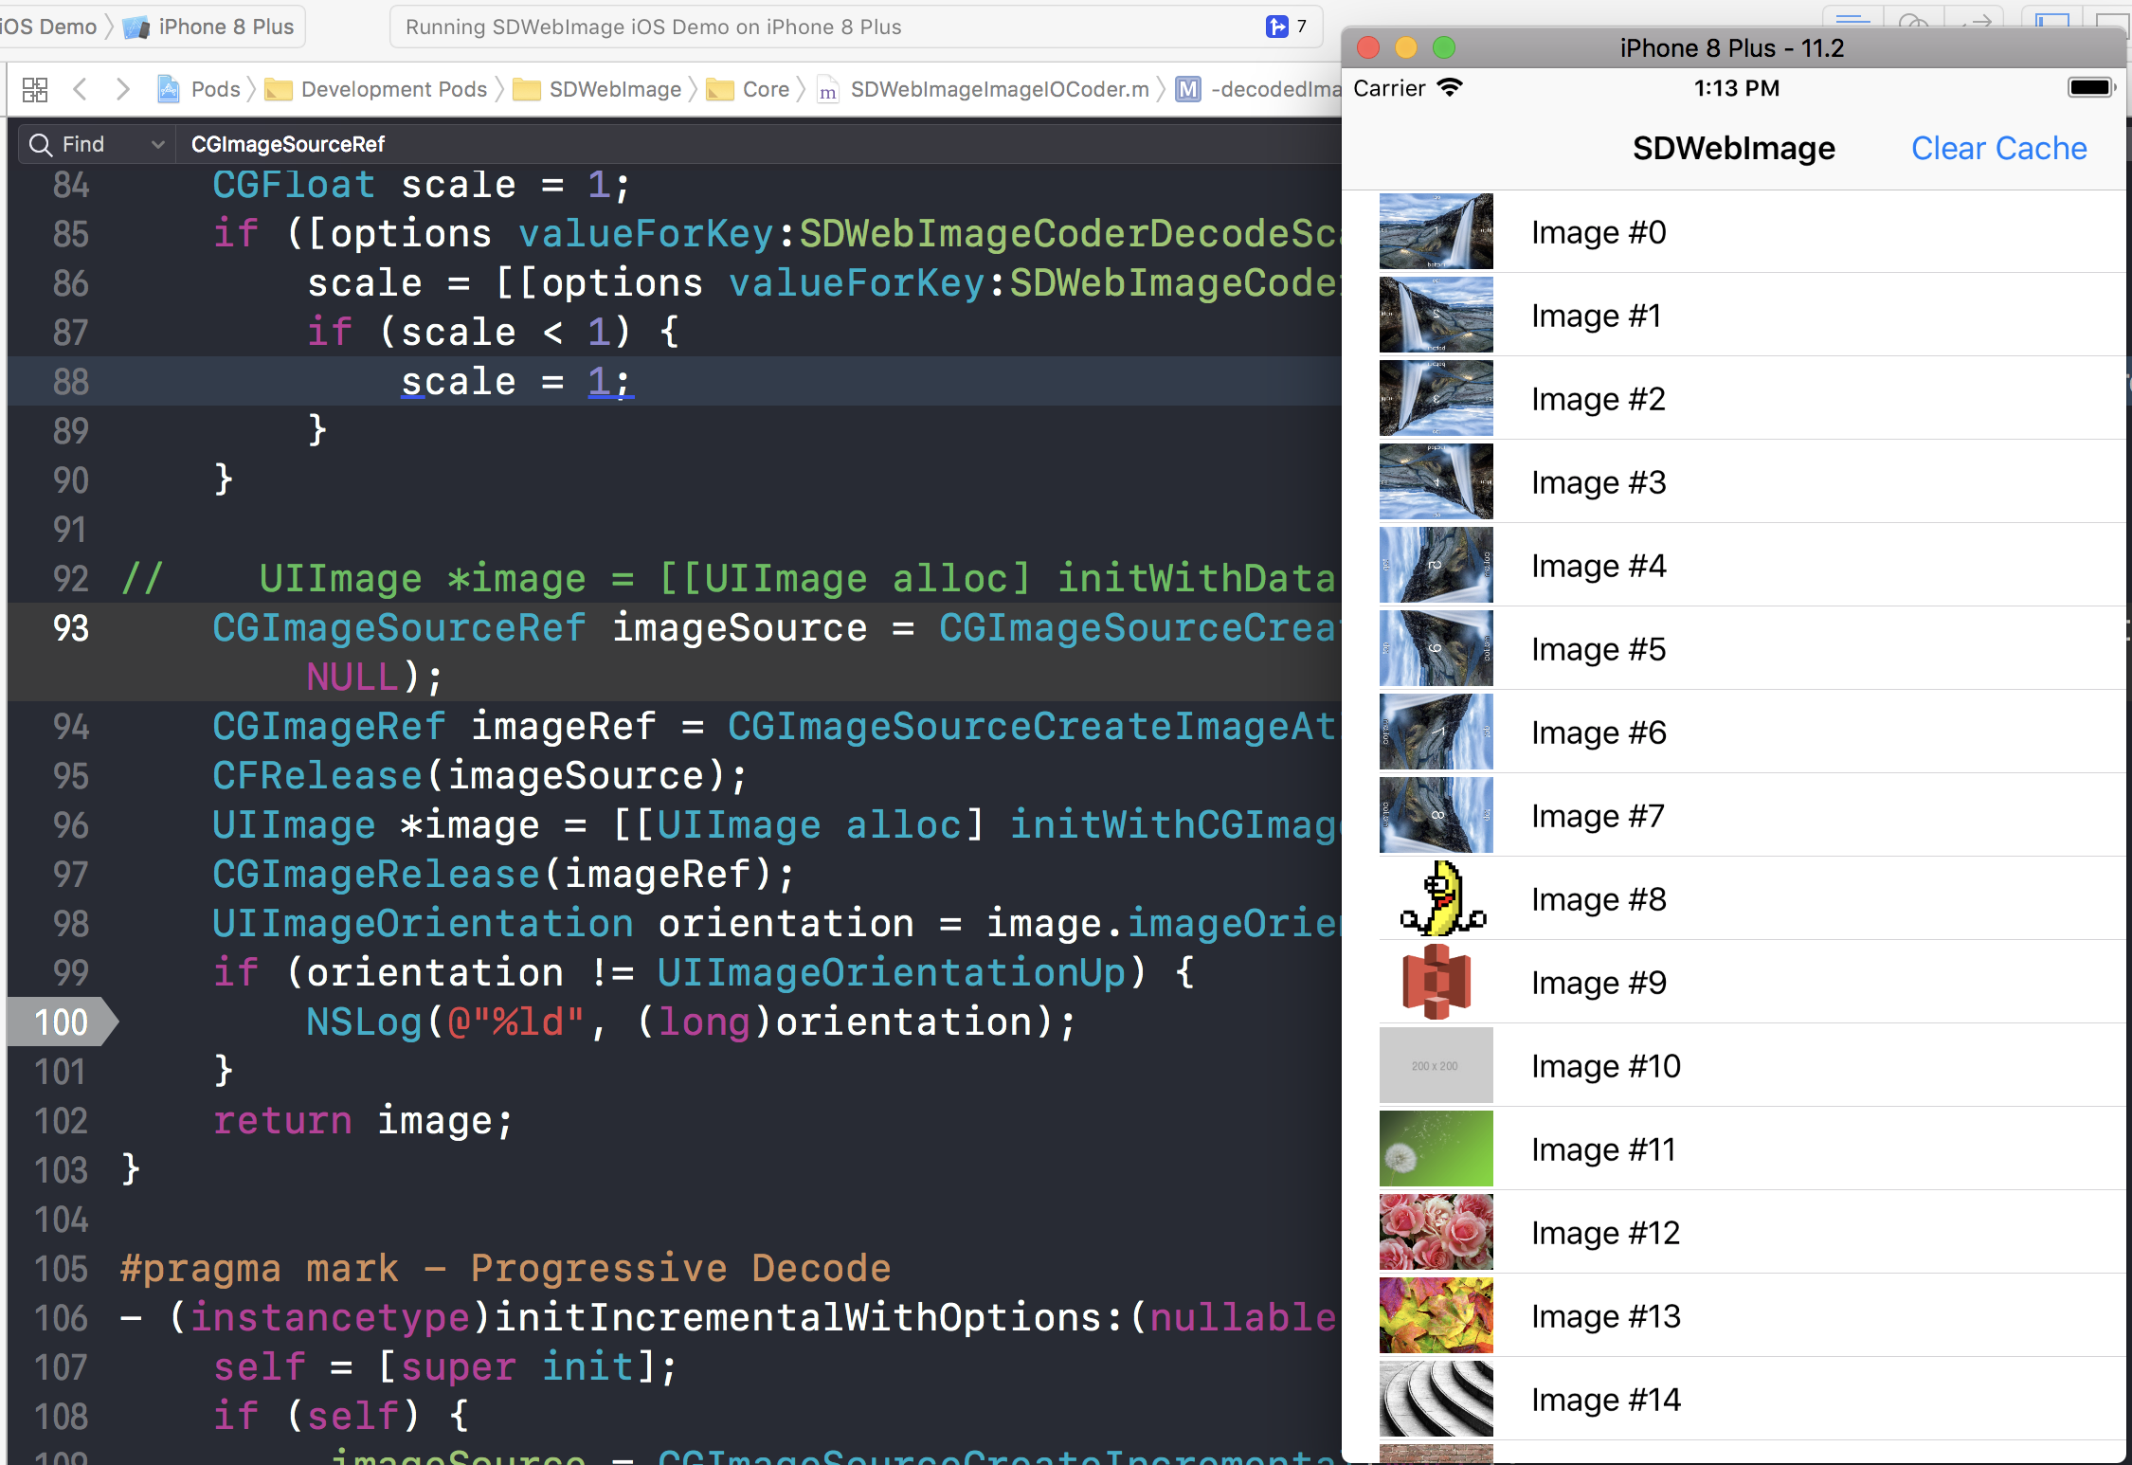Click the back navigation arrow in jump bar
The width and height of the screenshot is (2132, 1465).
[x=80, y=88]
